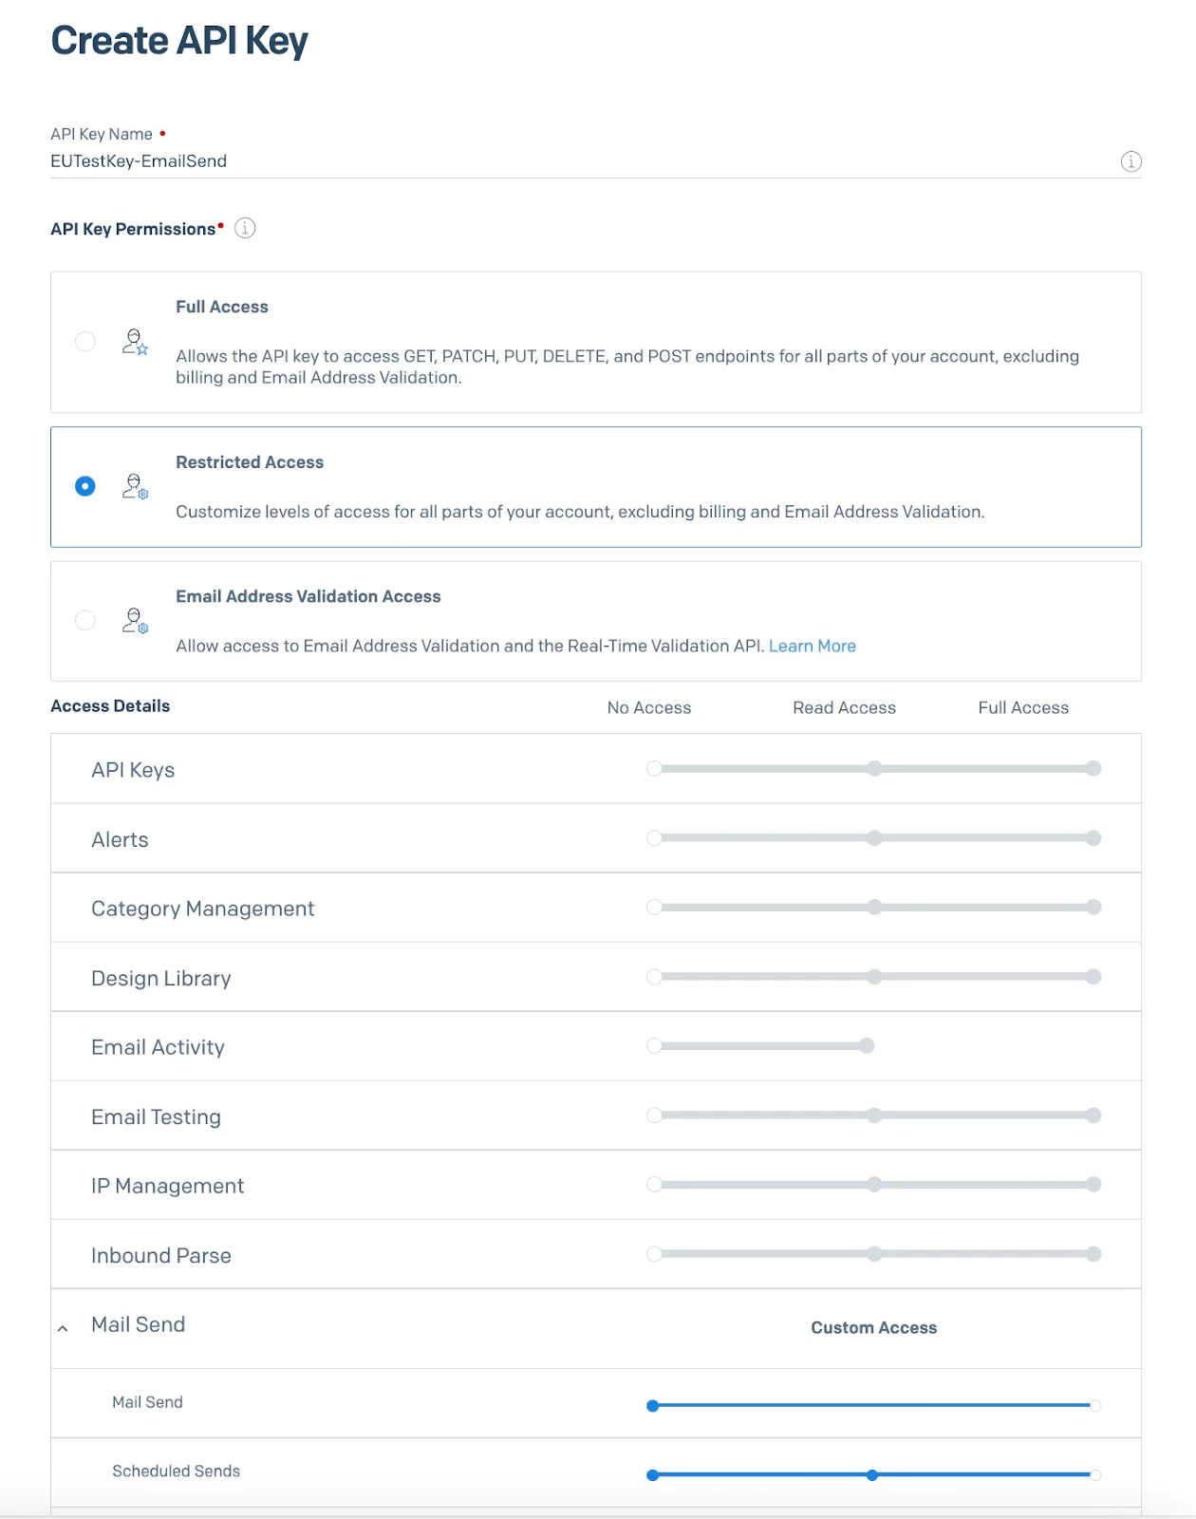This screenshot has height=1519, width=1196.
Task: Click the API Keys row label
Action: coord(133,770)
